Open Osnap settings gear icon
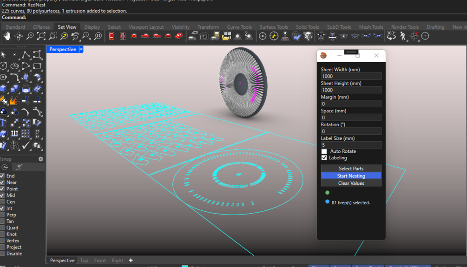 (40, 159)
